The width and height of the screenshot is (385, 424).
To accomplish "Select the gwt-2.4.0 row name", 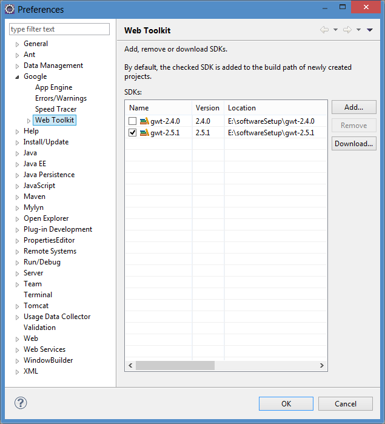I will point(165,121).
